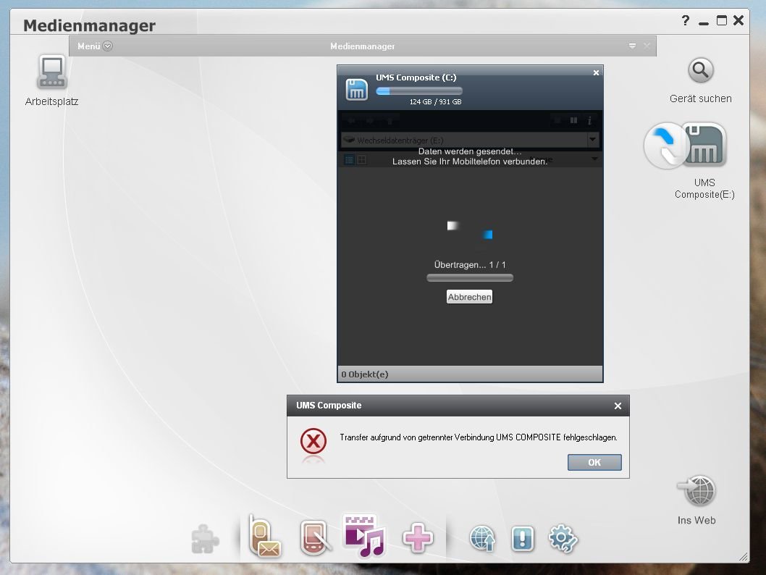Open the globe upload web update icon
Screen dimensions: 766x575
483,539
